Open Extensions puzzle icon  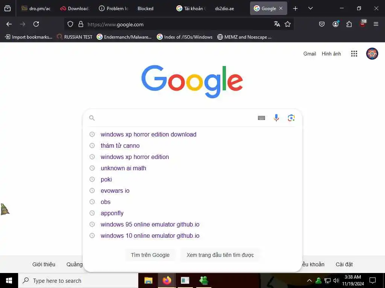coord(349,24)
